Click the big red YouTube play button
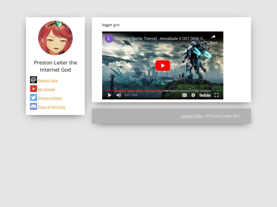 coord(163,65)
